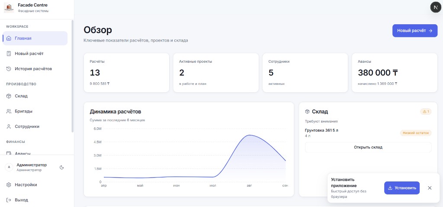443x207 pixels.
Task: Open the Расчёты card showing 13
Action: pyautogui.click(x=127, y=73)
